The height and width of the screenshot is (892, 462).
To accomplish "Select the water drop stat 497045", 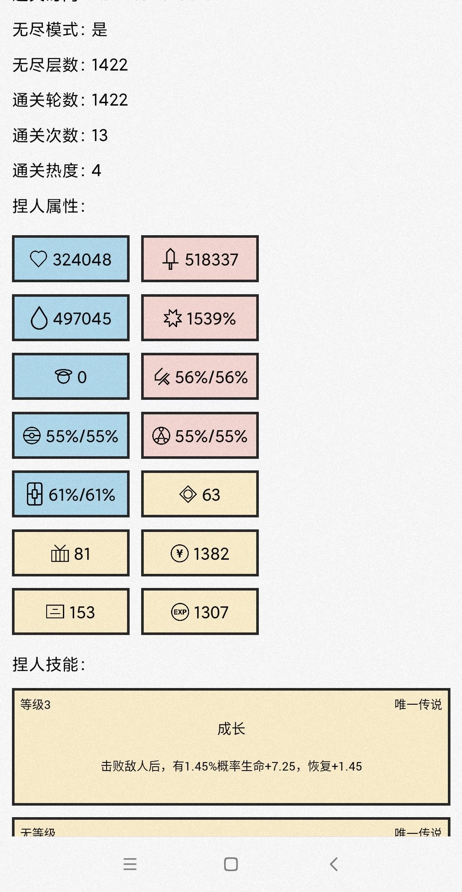I will 71,318.
